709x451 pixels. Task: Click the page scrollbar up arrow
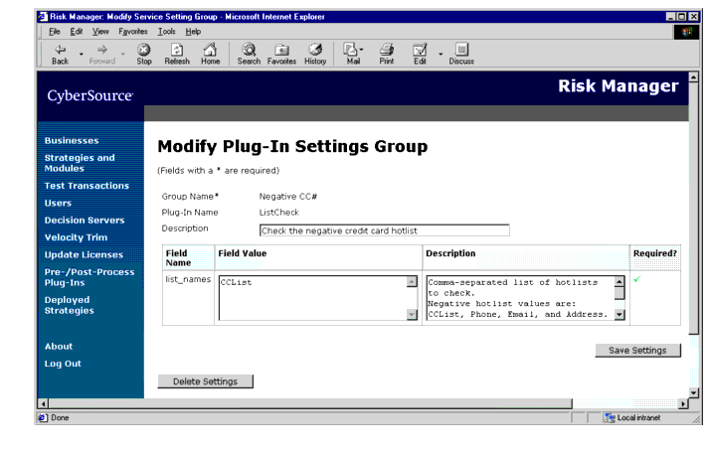tap(693, 77)
